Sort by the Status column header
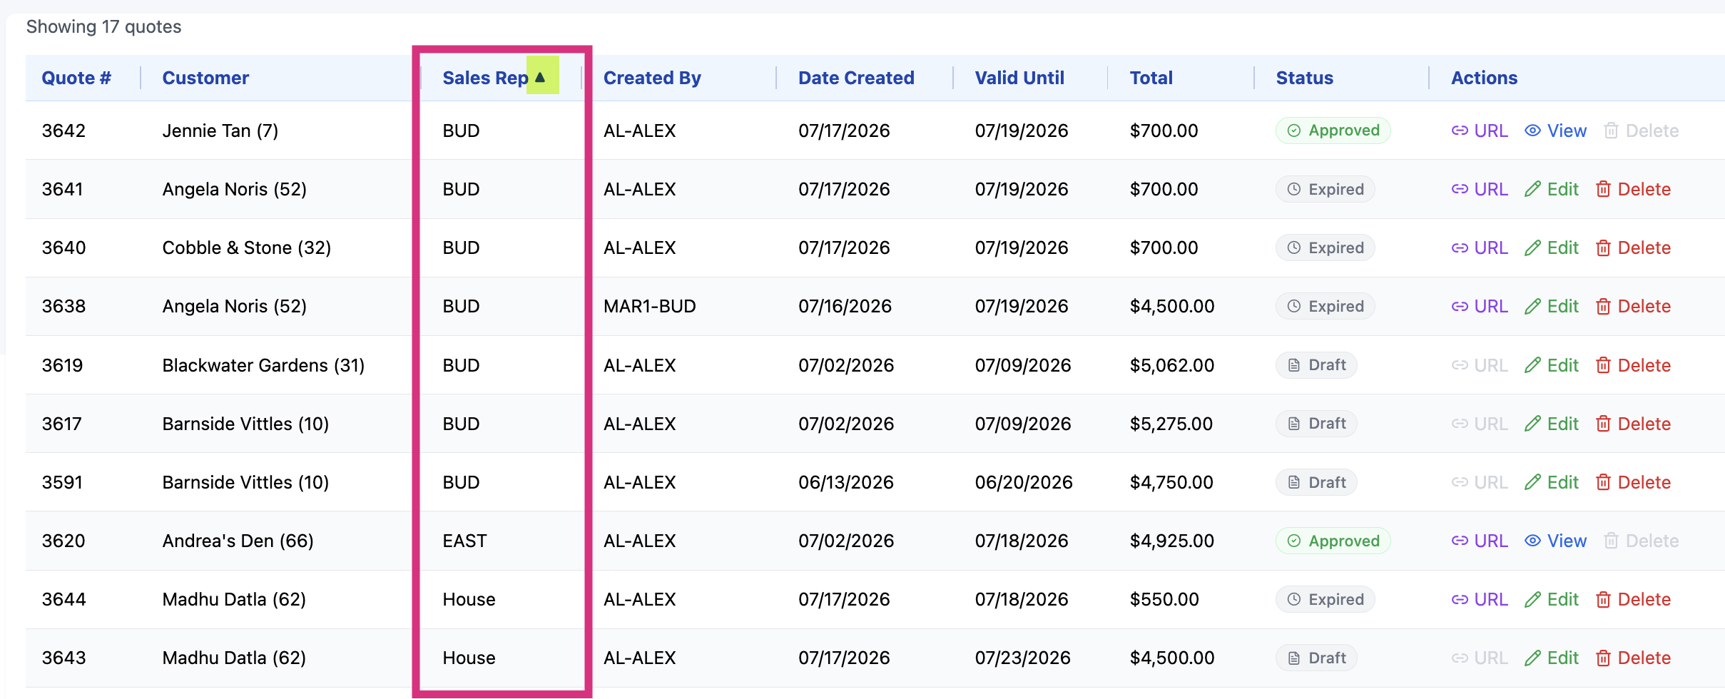Image resolution: width=1725 pixels, height=699 pixels. [x=1304, y=78]
